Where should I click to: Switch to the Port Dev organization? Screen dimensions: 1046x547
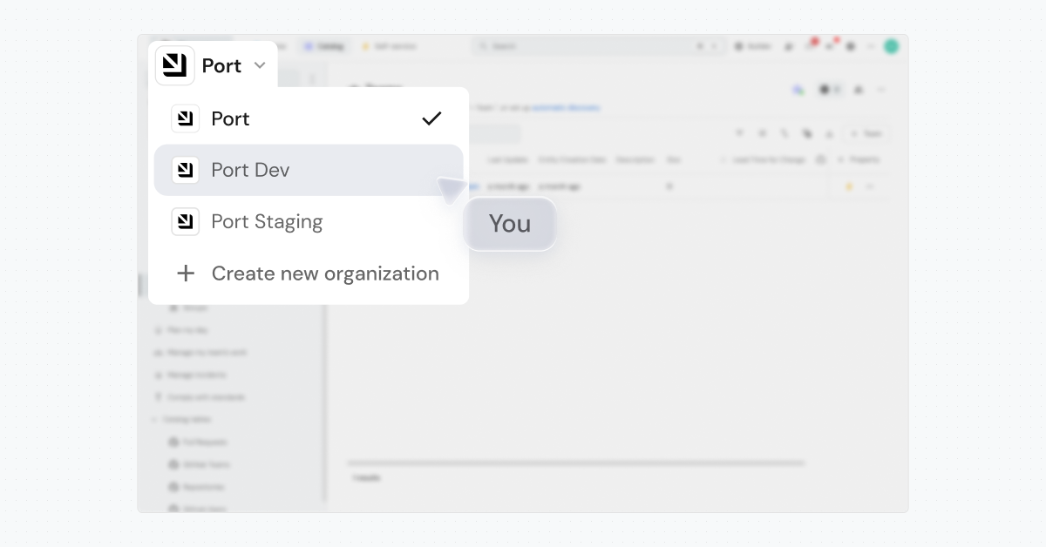pyautogui.click(x=309, y=170)
